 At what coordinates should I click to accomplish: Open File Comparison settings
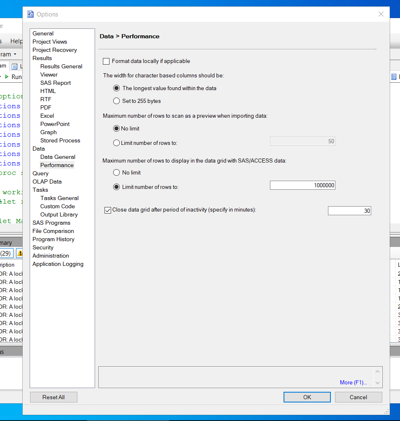pyautogui.click(x=53, y=231)
